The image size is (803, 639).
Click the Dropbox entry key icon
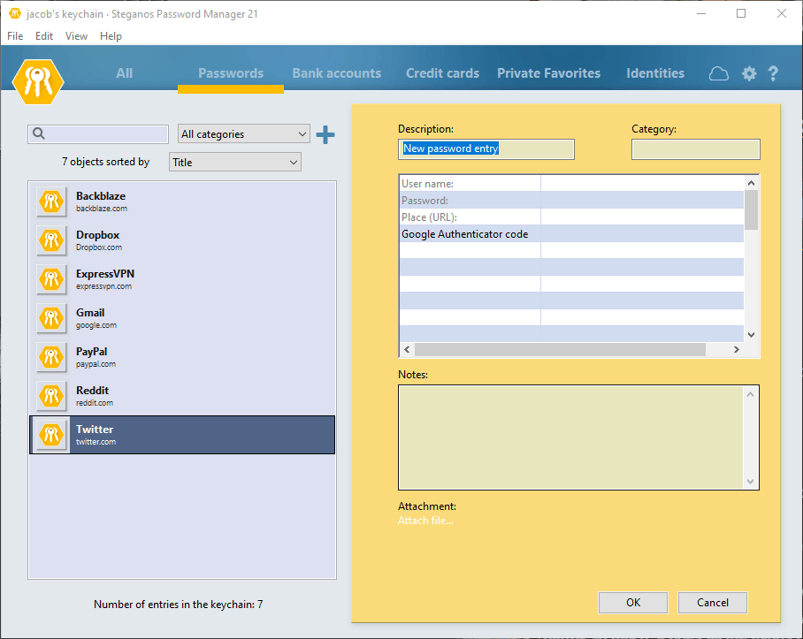pos(51,240)
